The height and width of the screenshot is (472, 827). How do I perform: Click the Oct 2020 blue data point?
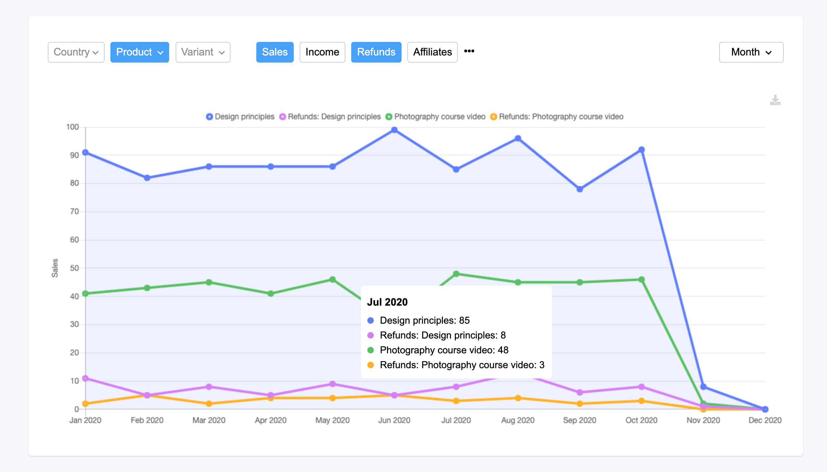tap(641, 150)
